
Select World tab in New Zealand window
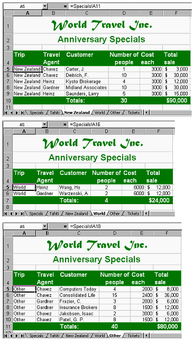(99, 113)
